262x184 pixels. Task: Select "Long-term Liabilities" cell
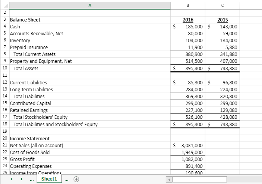(90, 90)
